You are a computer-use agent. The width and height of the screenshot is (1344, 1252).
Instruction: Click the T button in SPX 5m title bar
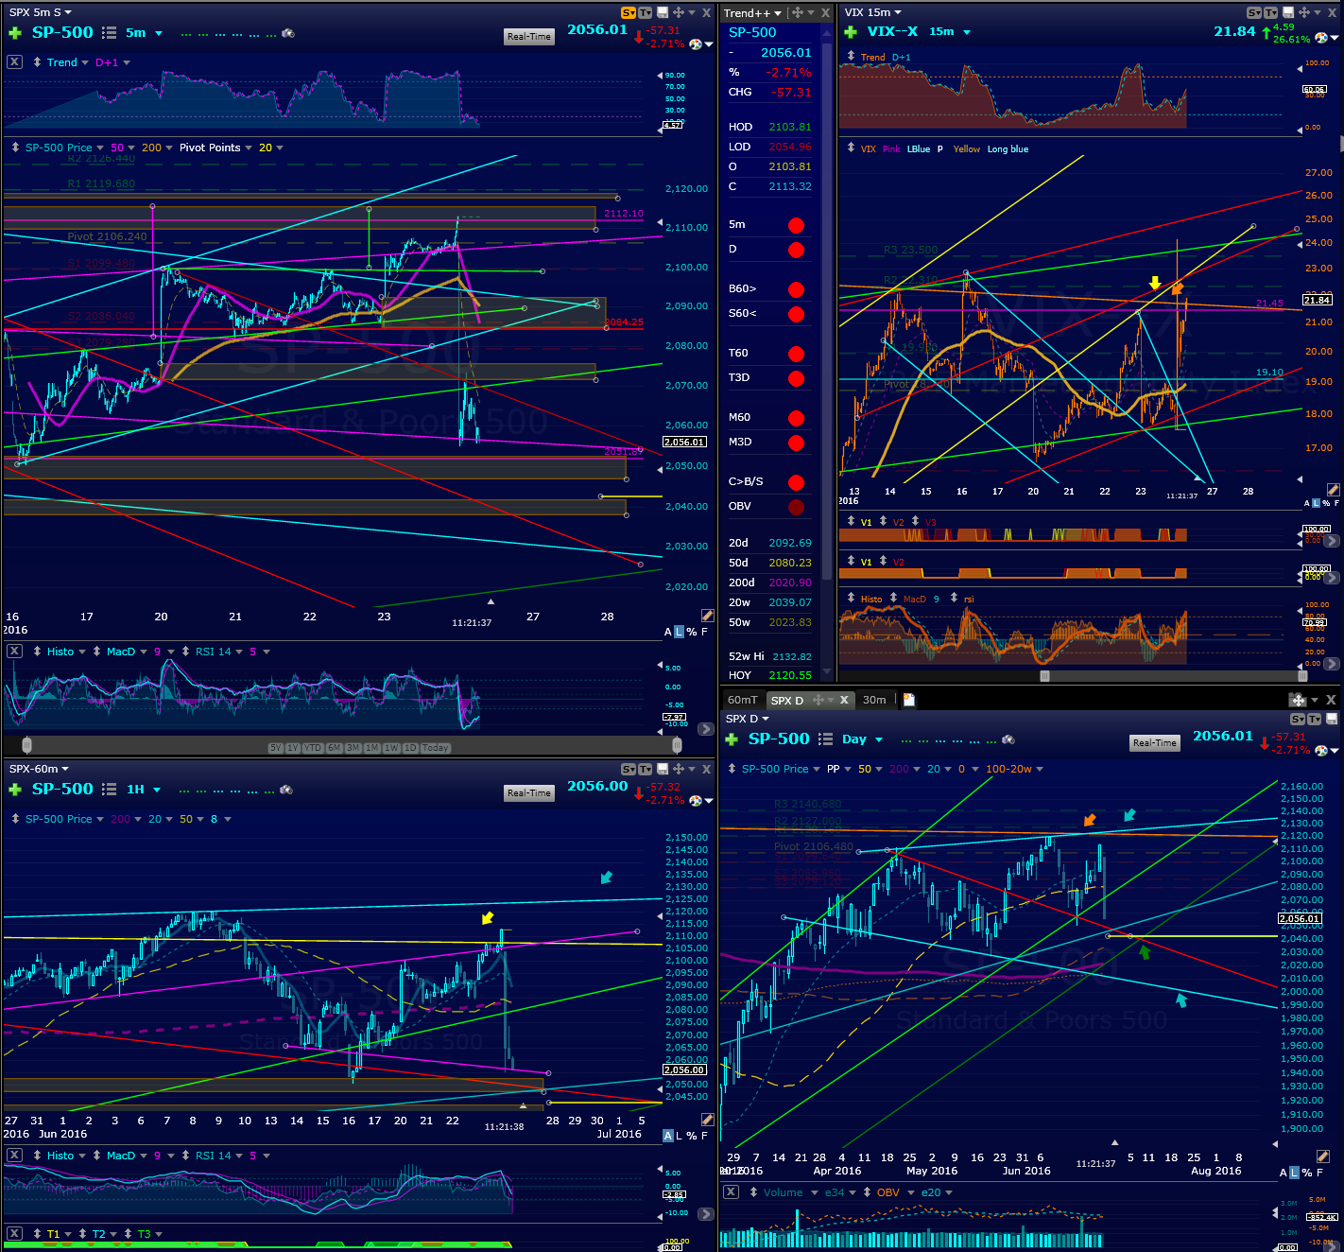[646, 12]
